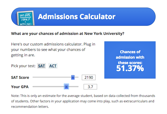Click the 51.37% chances result box
This screenshot has width=167, height=114.
point(130,60)
